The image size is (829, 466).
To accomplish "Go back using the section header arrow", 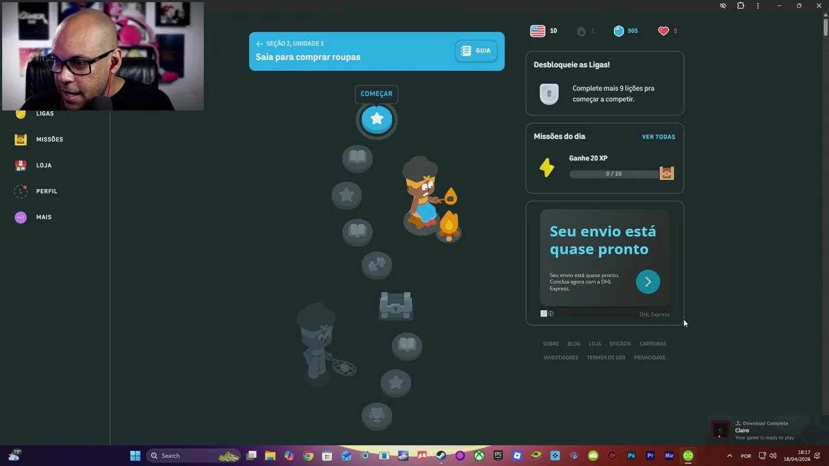I will point(259,43).
